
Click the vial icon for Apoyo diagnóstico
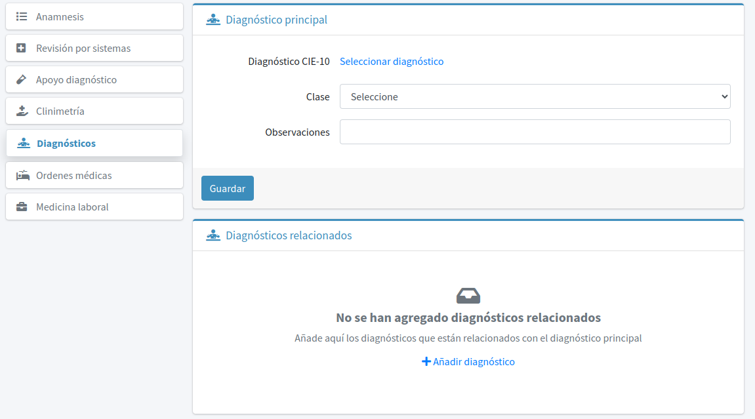(x=22, y=79)
